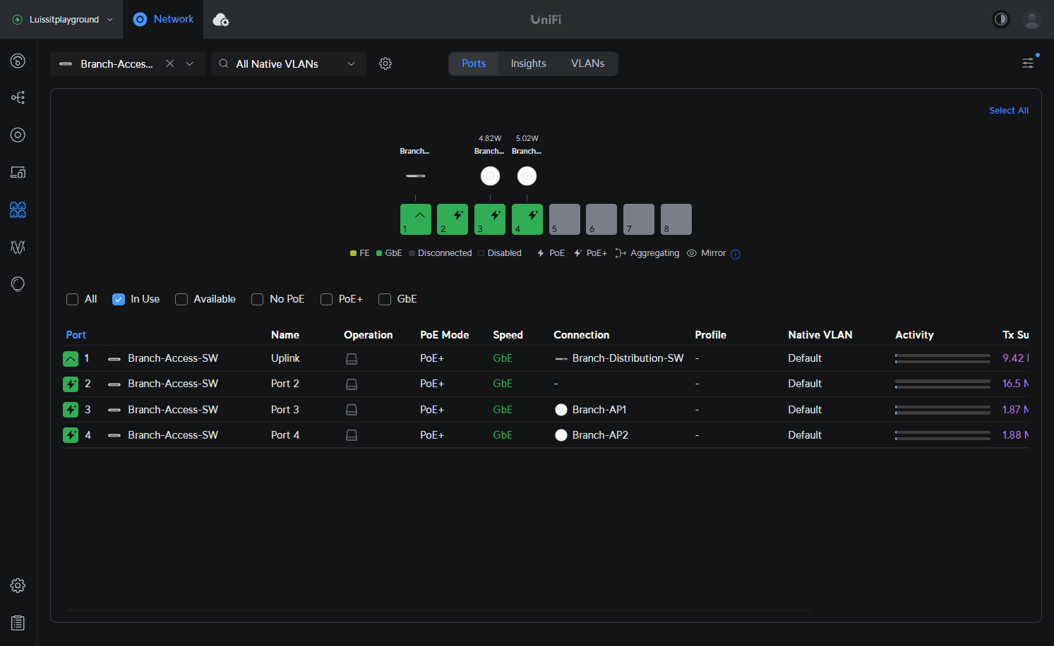Image resolution: width=1054 pixels, height=646 pixels.
Task: Sort by the Port column header
Action: [76, 335]
